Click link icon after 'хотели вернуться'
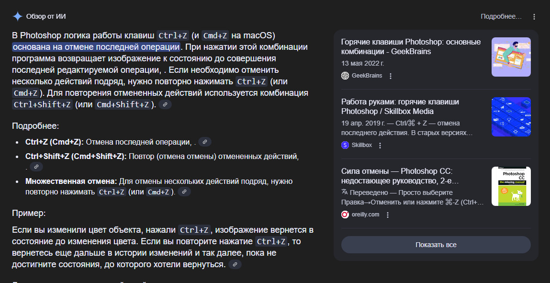Viewport: 550px width, 283px height. coord(235,264)
